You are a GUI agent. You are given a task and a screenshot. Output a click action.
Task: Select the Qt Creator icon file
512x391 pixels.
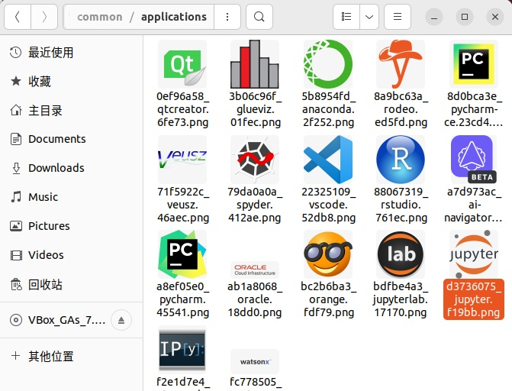coord(182,64)
